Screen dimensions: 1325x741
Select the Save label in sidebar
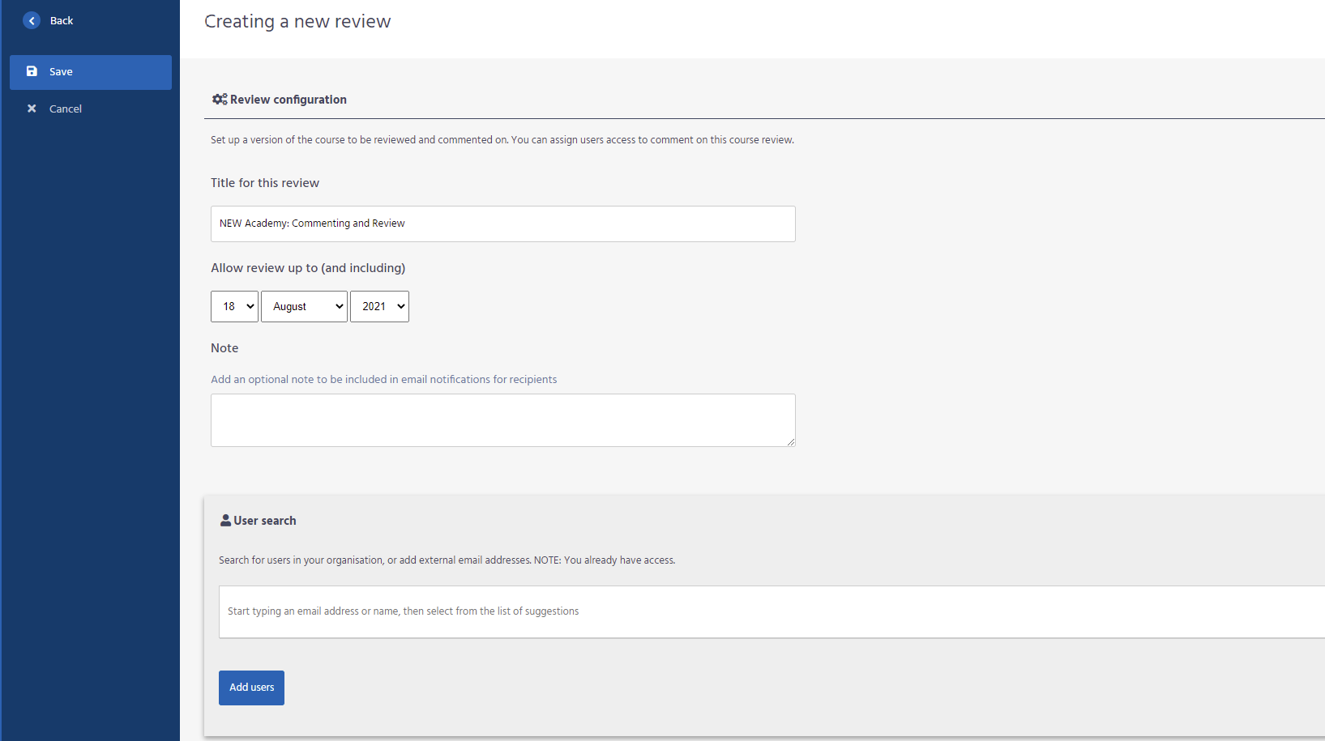pos(61,72)
